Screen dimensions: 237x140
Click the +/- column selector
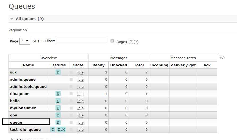[222, 58]
